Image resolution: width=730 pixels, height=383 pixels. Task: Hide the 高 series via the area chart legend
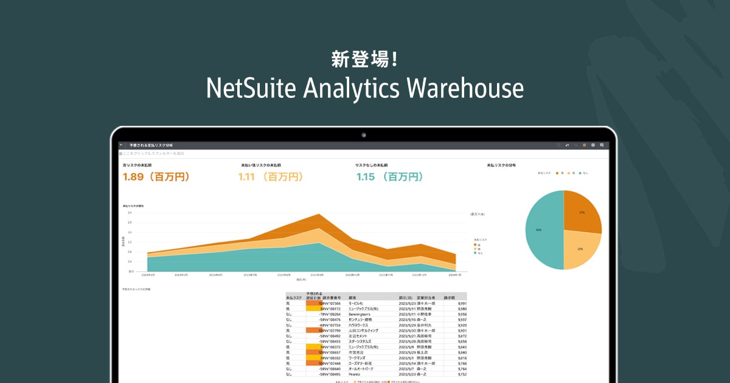click(x=478, y=244)
